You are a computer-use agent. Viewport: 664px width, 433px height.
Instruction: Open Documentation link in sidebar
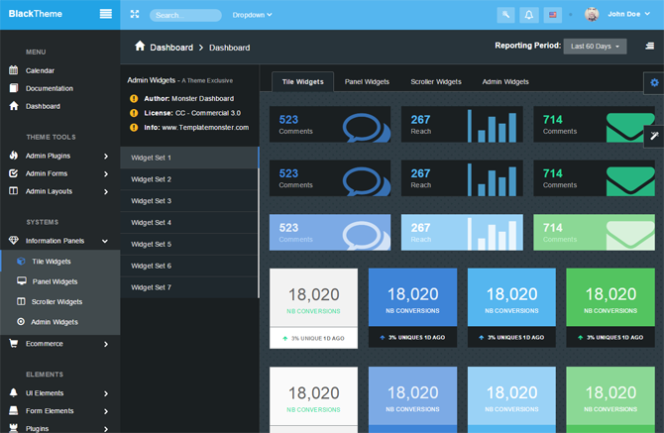click(x=50, y=88)
